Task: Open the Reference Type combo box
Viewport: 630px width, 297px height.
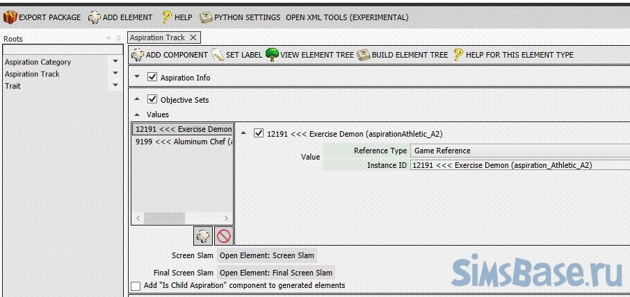Action: pos(520,151)
